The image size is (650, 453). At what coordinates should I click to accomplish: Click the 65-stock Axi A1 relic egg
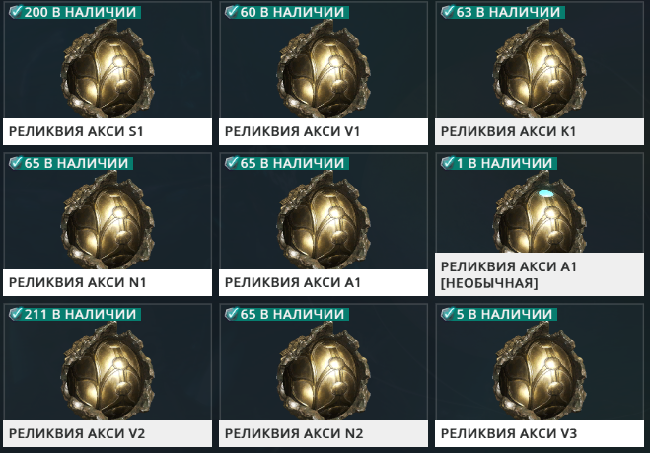[x=324, y=220]
